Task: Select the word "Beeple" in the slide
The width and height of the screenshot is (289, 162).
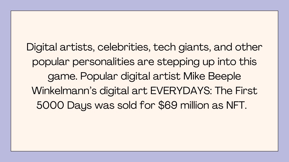Action: [x=224, y=76]
